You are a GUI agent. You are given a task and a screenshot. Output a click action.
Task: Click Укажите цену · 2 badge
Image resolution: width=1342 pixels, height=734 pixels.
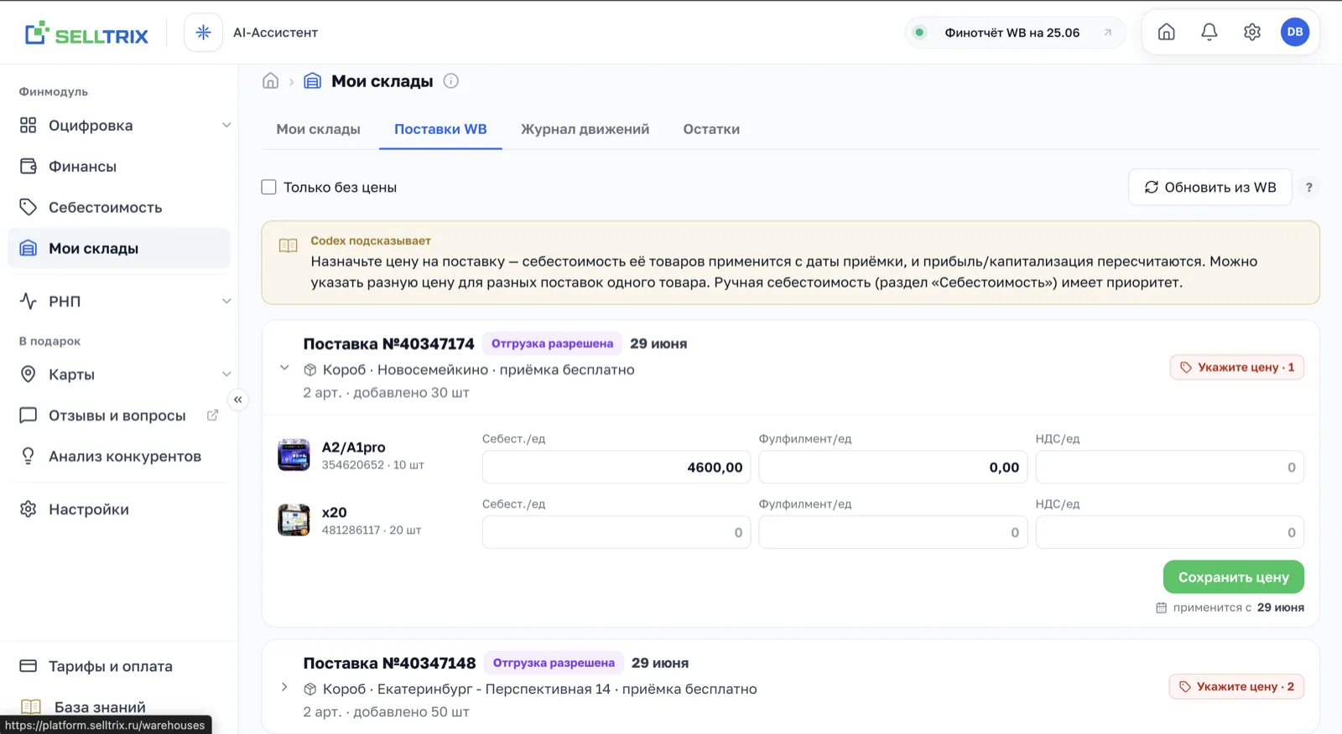(1236, 686)
